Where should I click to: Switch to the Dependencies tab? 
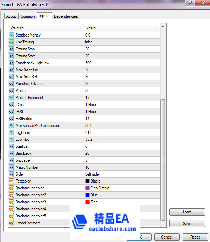click(66, 16)
